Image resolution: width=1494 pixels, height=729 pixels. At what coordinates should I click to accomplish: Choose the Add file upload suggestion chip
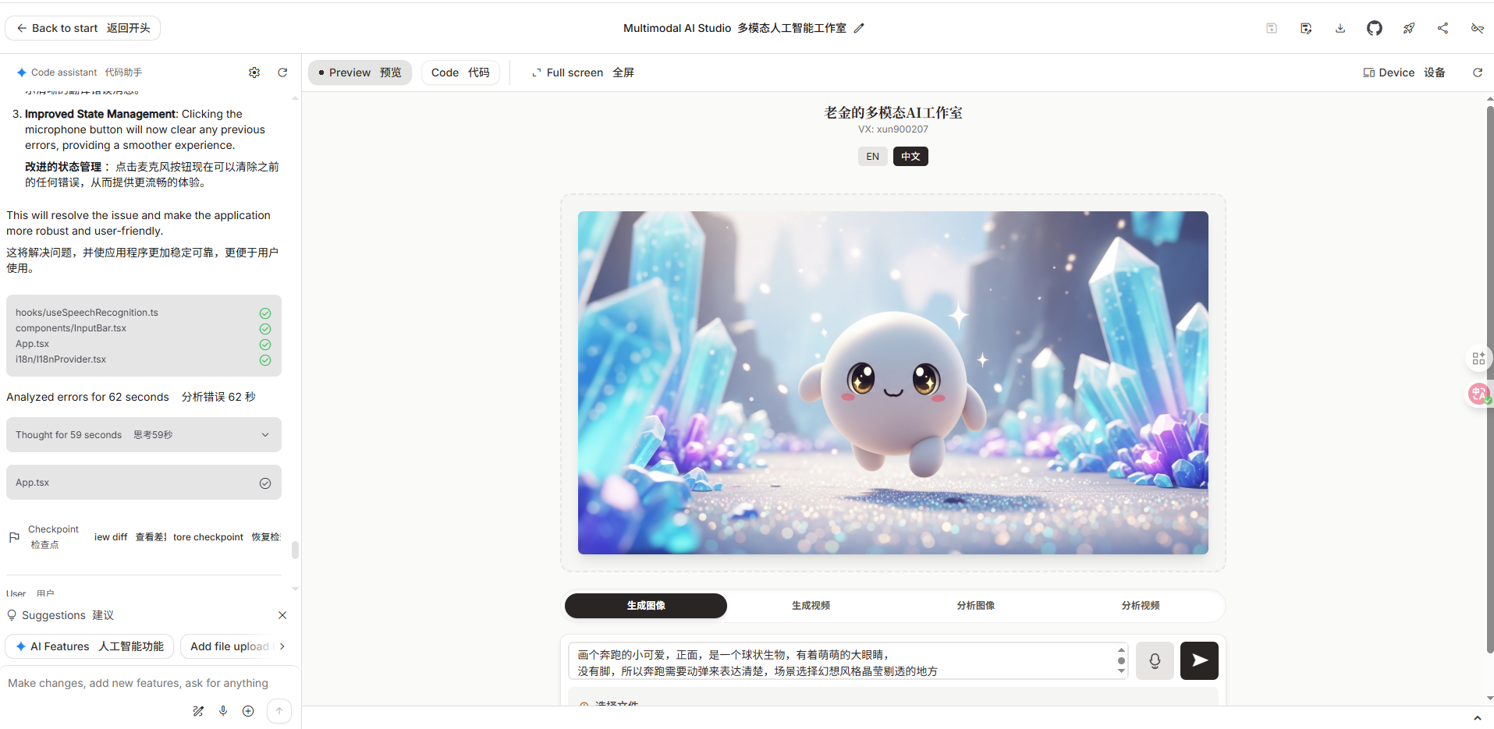point(229,646)
